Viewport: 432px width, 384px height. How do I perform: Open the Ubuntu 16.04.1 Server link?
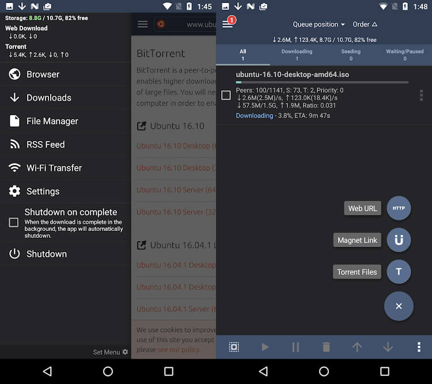tap(176, 309)
